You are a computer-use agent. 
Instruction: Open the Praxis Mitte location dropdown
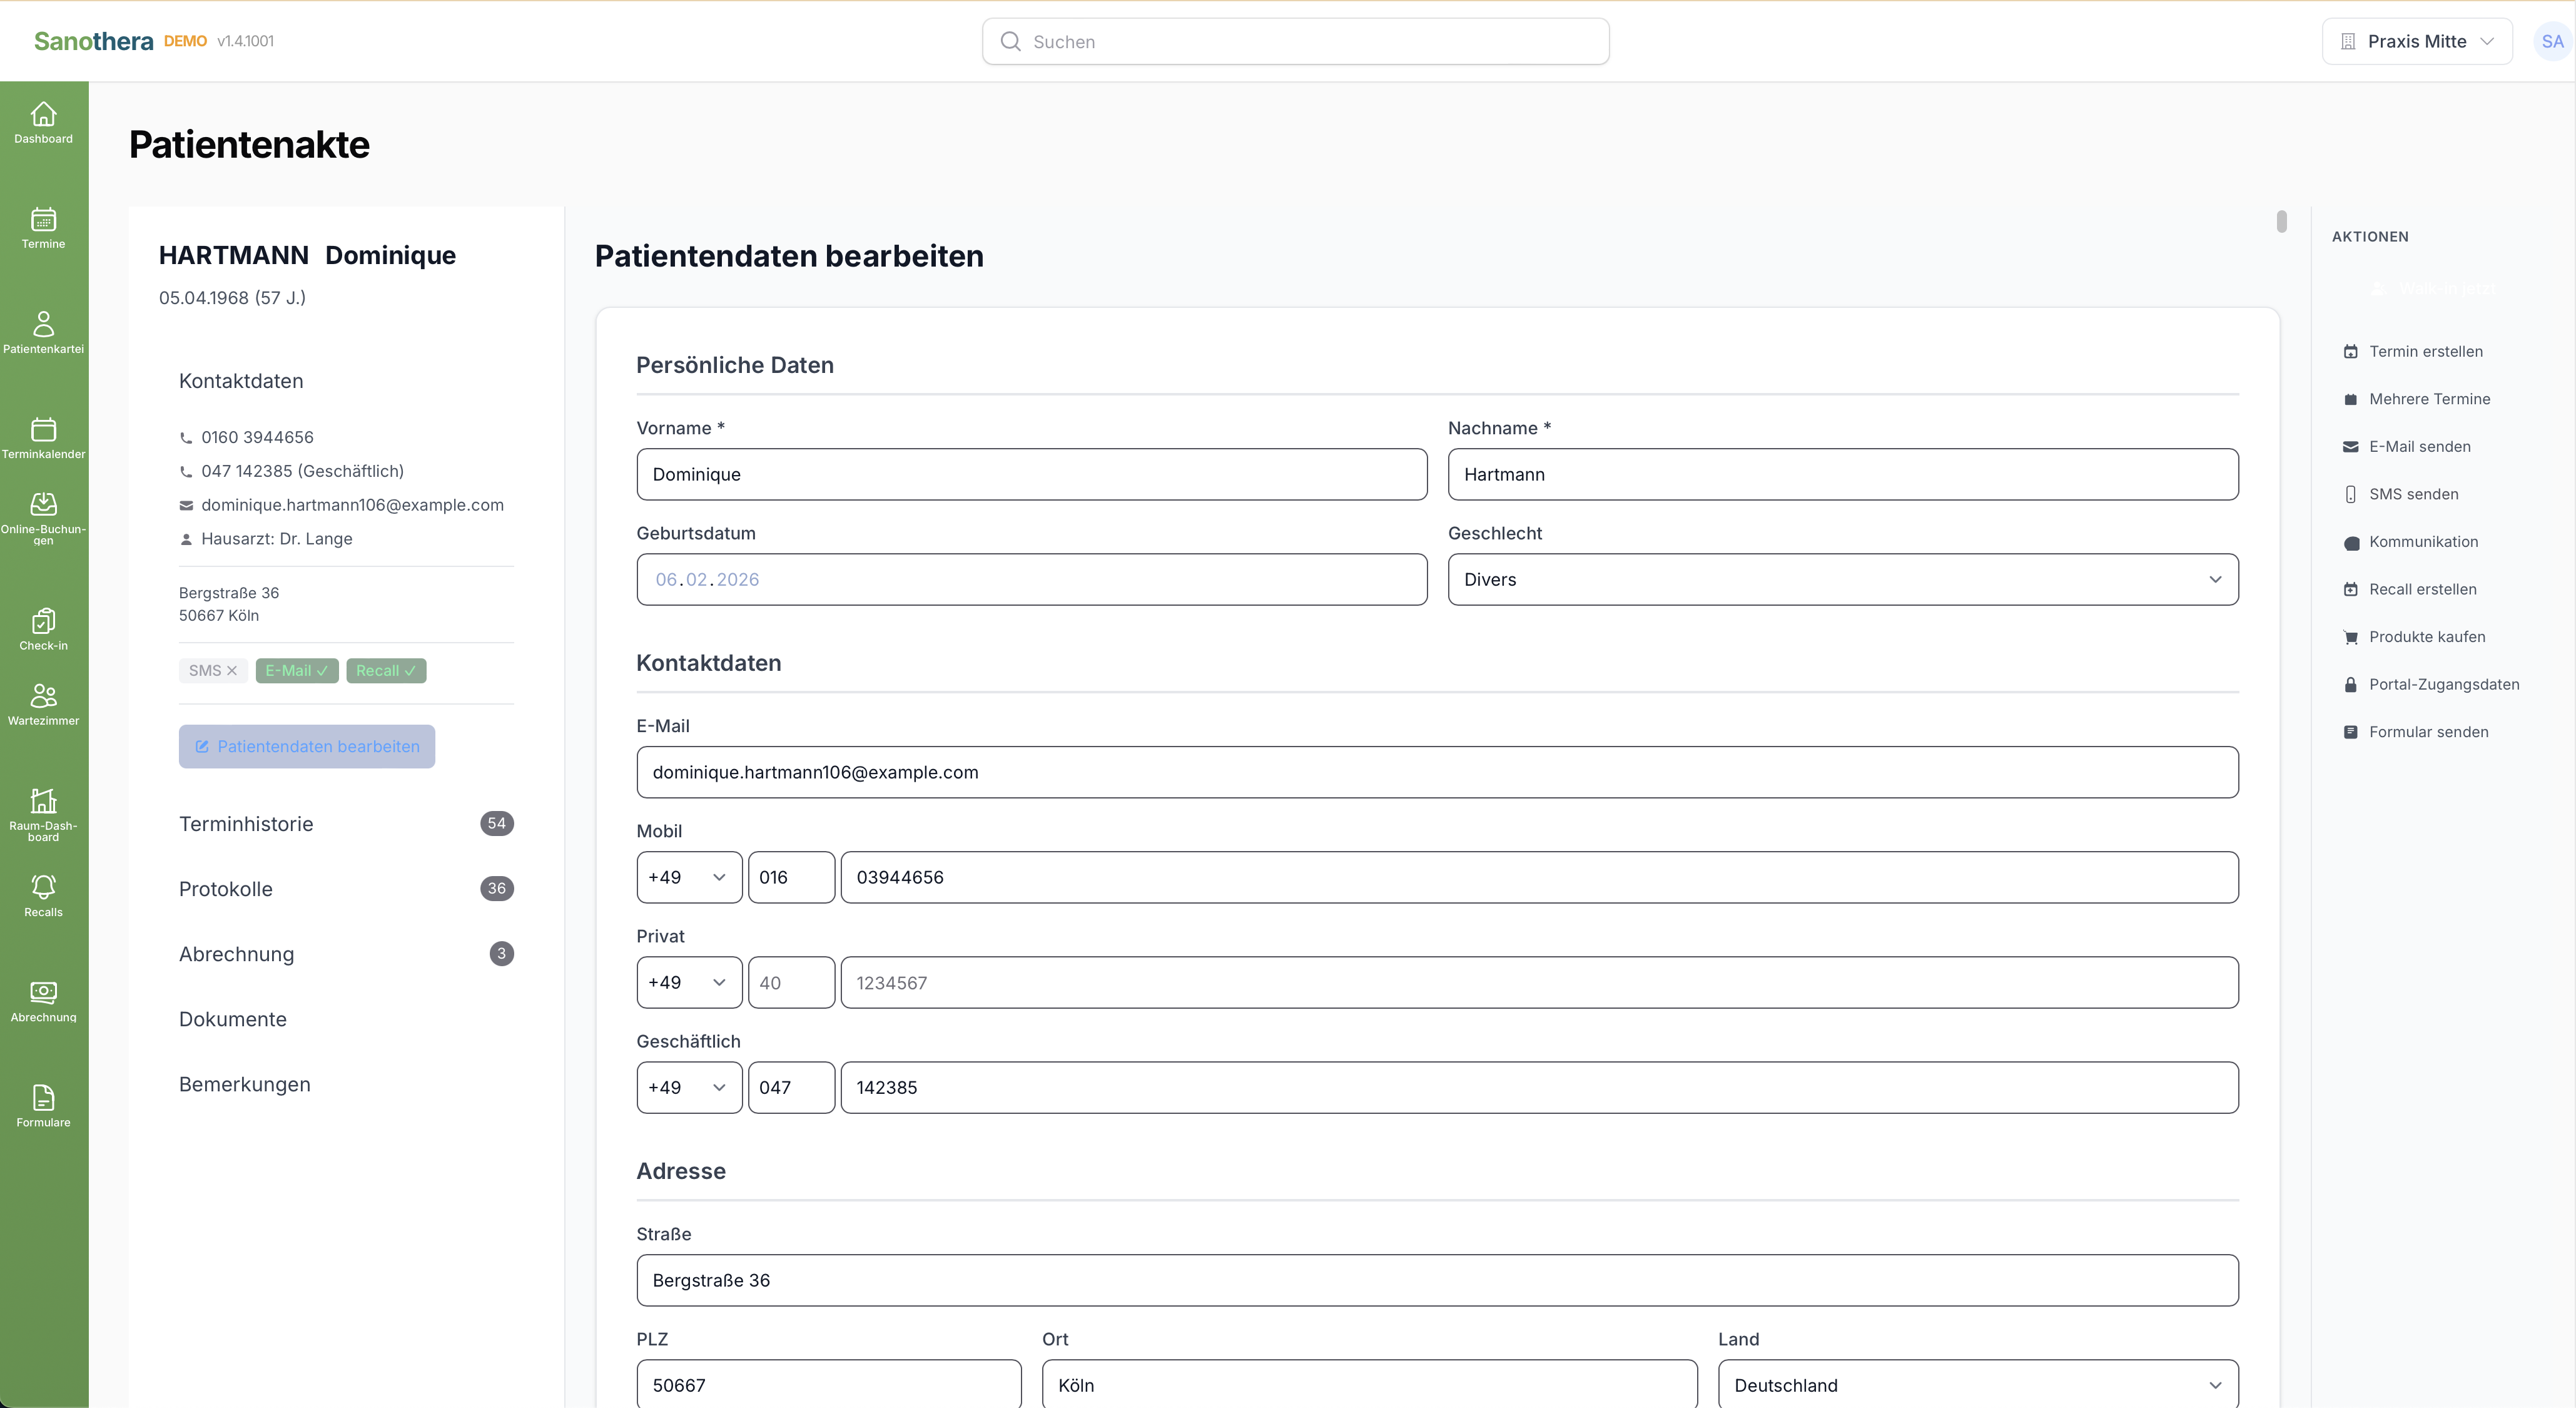point(2416,41)
